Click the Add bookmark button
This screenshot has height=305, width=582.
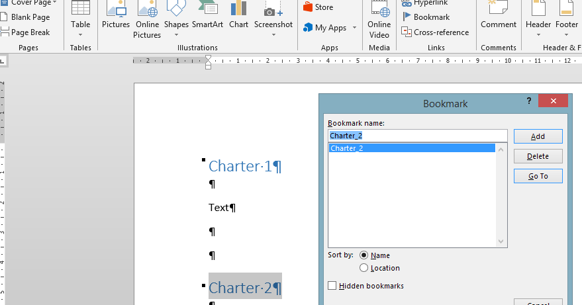pyautogui.click(x=538, y=136)
